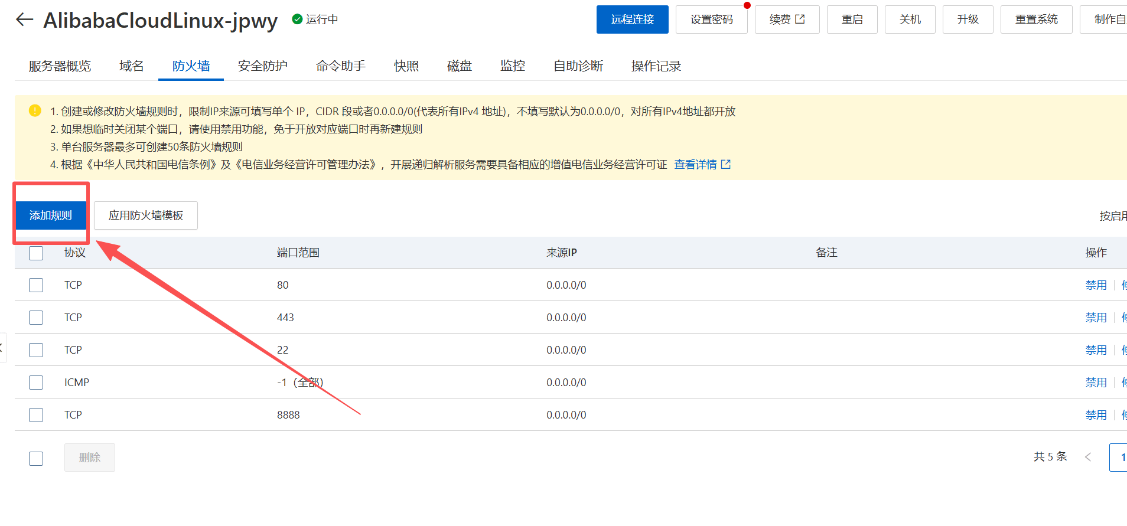Click the 添加规则 button
The image size is (1127, 526).
click(51, 215)
